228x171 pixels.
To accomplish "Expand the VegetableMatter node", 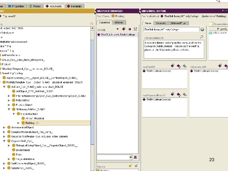I will click(x=9, y=159).
